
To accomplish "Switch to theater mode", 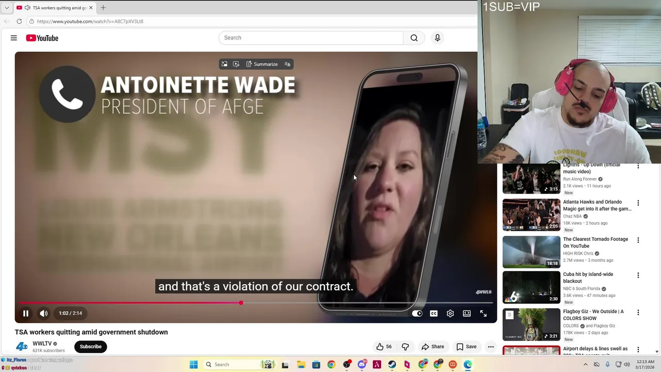I will tap(467, 313).
